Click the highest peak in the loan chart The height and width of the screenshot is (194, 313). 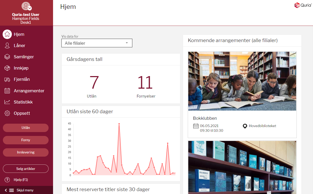119,124
